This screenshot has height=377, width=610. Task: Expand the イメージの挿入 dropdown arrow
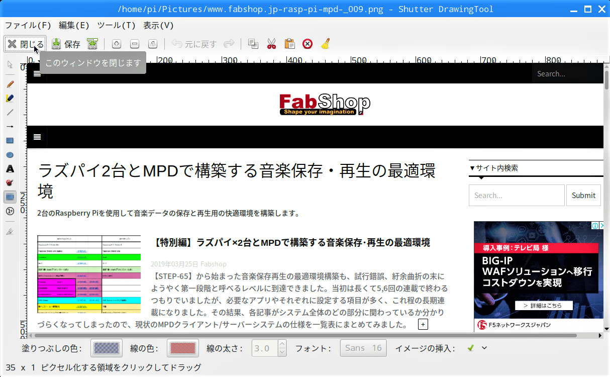(x=484, y=348)
